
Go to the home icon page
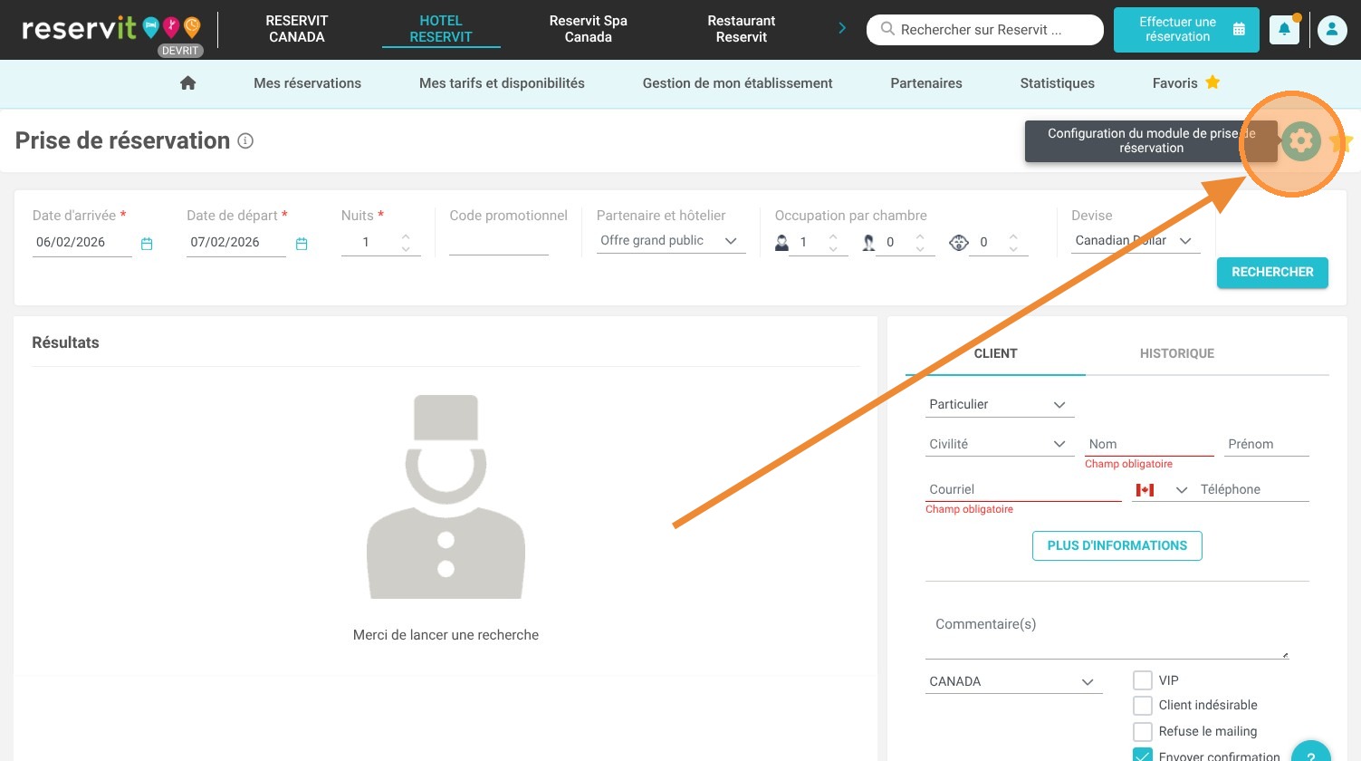pyautogui.click(x=188, y=82)
